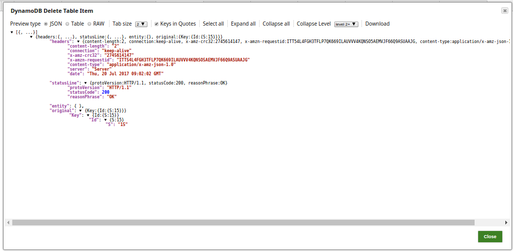Collapse the "headers" node
The height and width of the screenshot is (252, 513).
tap(78, 41)
